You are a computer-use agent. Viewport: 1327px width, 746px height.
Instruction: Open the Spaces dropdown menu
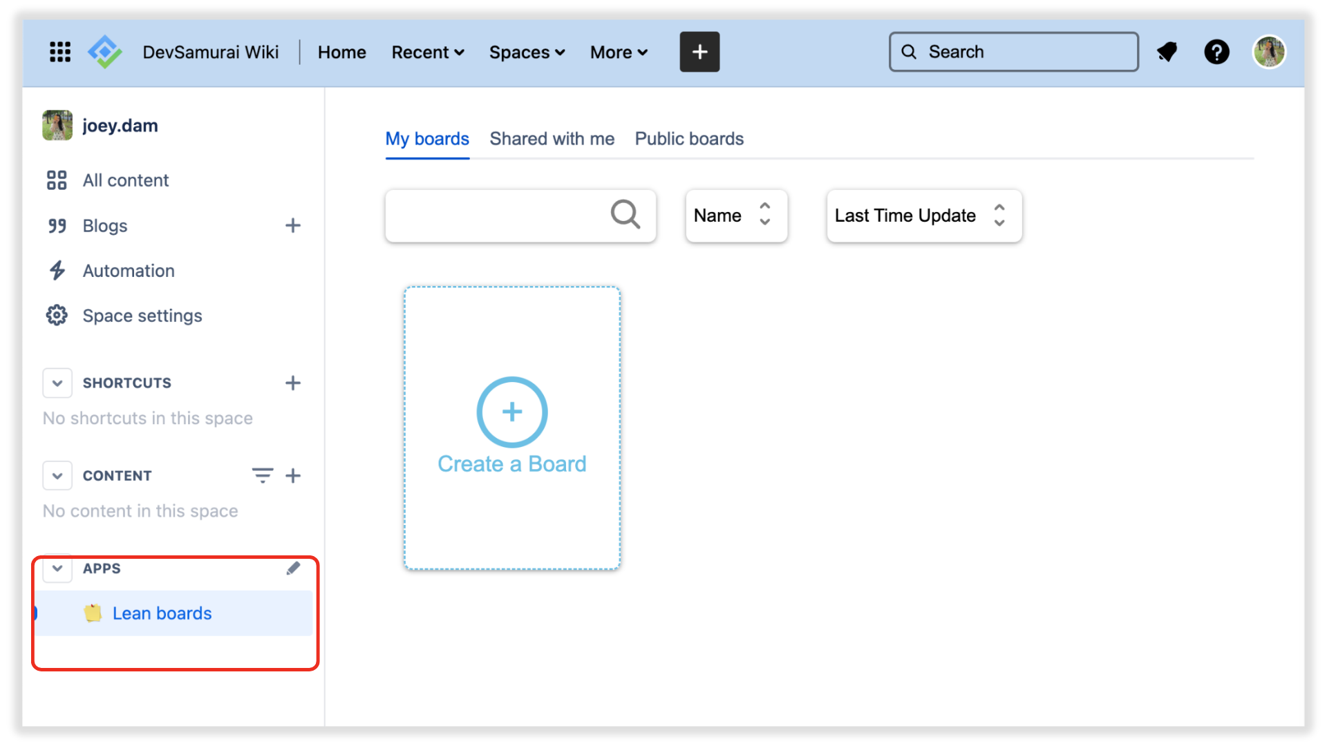[527, 52]
